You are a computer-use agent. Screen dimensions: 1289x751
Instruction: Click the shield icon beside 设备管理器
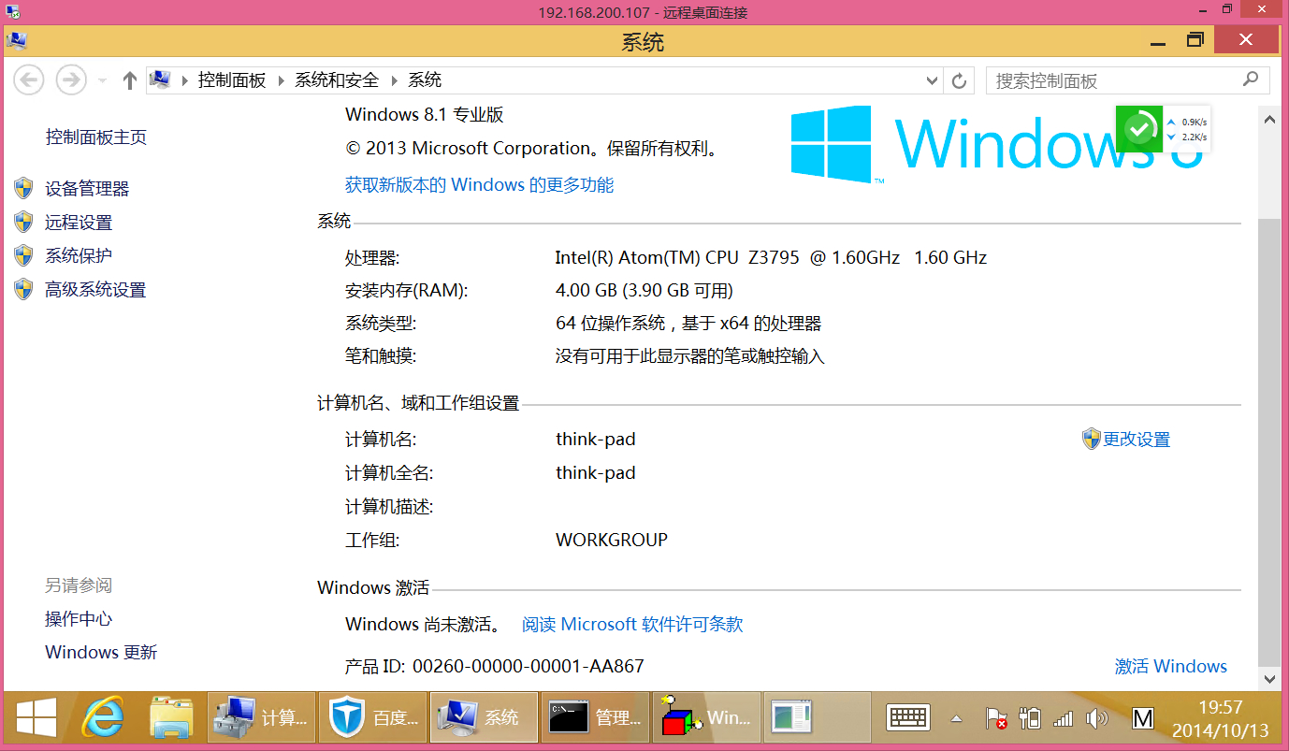(x=24, y=188)
